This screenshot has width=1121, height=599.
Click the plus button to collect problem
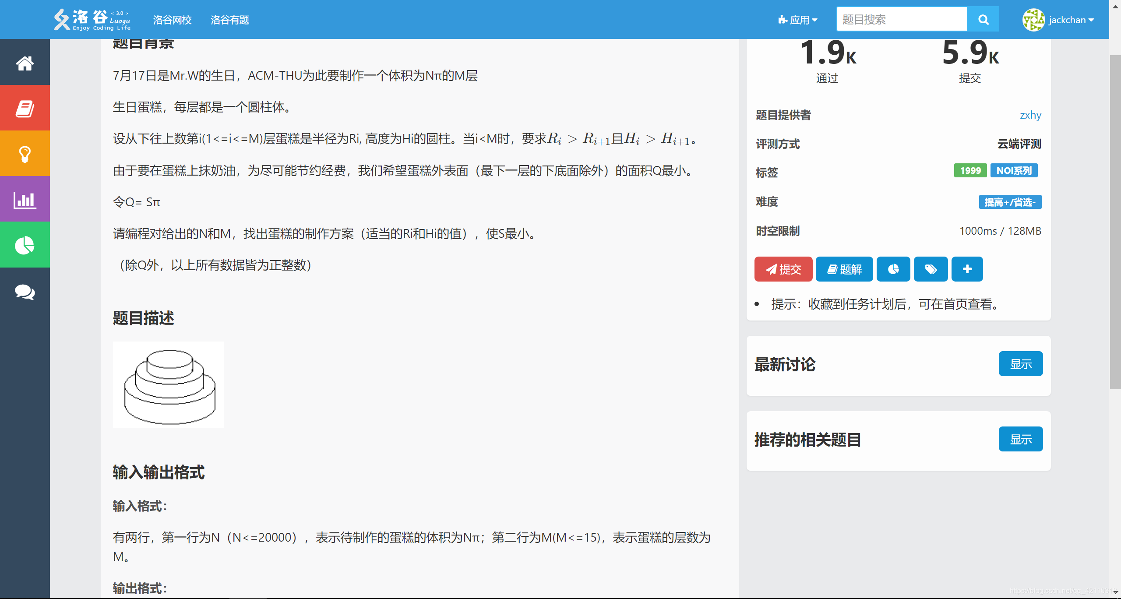tap(967, 269)
